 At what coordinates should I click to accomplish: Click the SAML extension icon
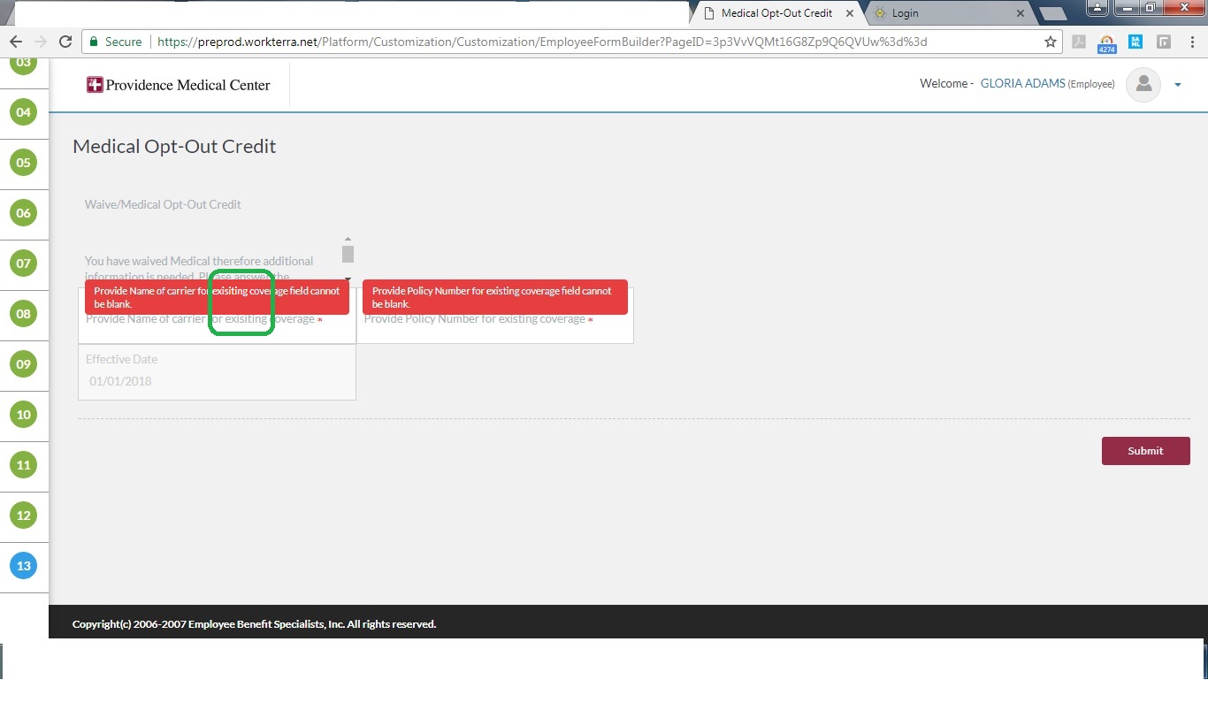(1135, 42)
